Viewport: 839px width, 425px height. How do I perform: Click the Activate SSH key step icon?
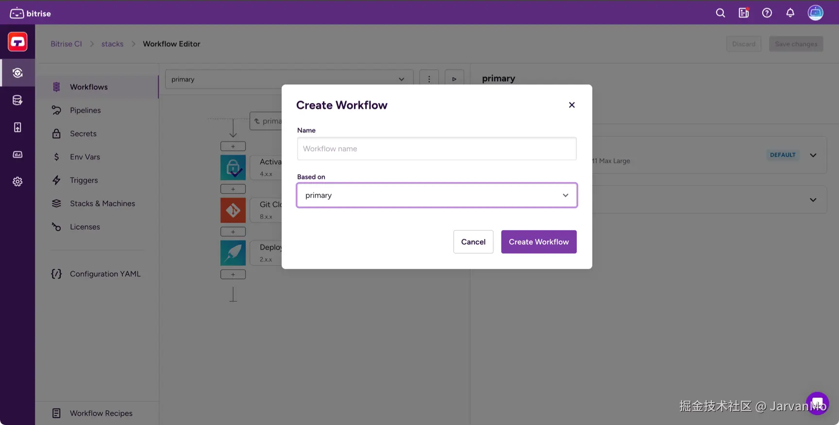coord(233,168)
